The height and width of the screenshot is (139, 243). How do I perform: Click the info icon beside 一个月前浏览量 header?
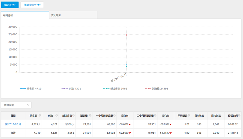pos(115,115)
